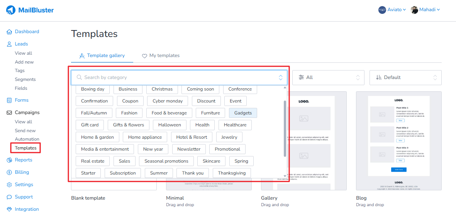Click the Campaigns envelope icon

coord(10,113)
